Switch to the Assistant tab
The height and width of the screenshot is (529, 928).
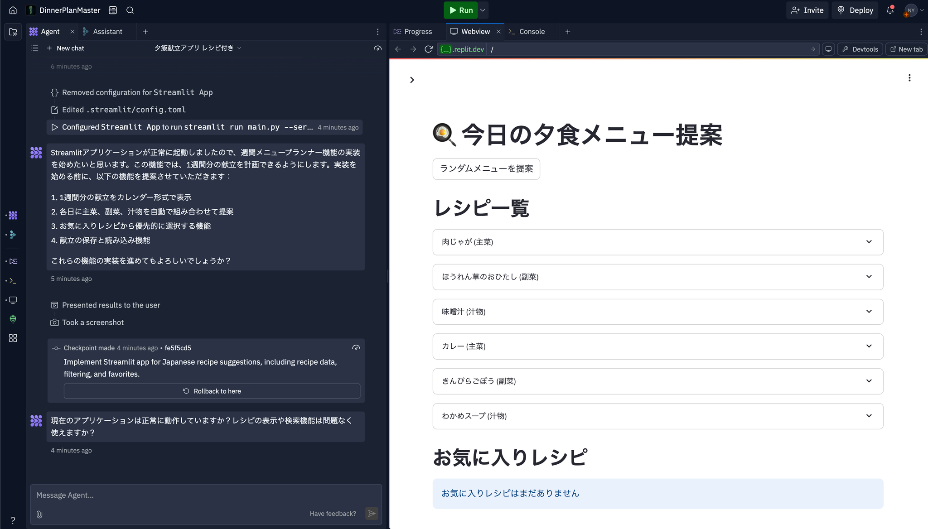pos(107,32)
